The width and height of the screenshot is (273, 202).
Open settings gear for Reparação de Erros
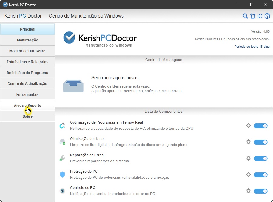pyautogui.click(x=248, y=158)
